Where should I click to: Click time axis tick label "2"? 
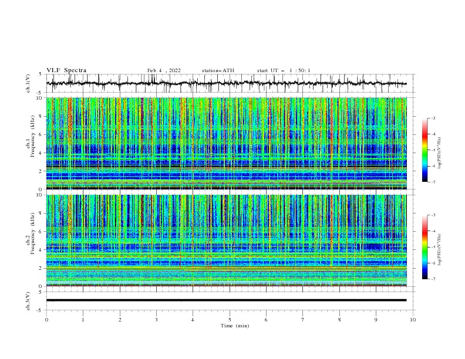pos(120,320)
